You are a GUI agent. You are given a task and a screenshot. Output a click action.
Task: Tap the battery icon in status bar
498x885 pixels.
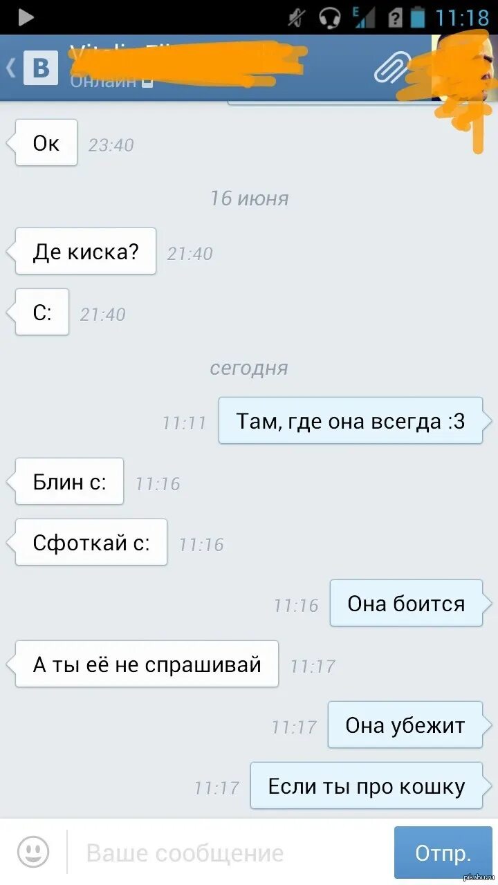tap(417, 17)
